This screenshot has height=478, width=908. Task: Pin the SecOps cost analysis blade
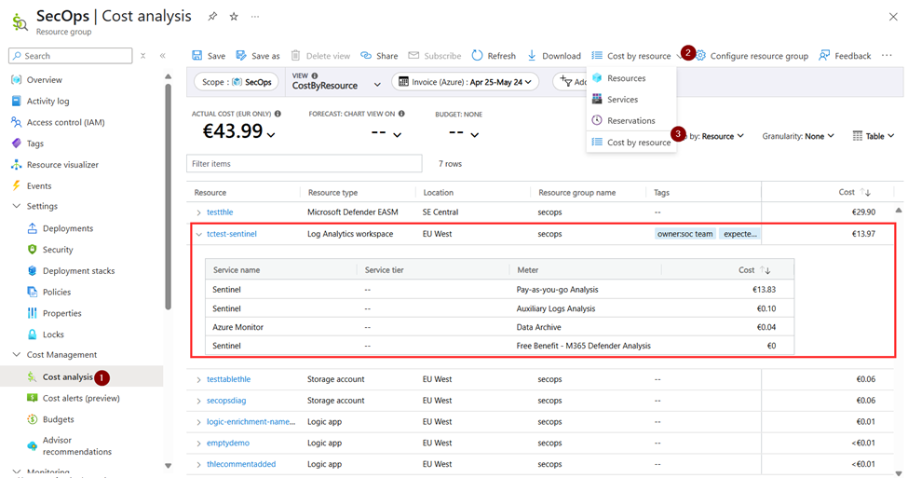pyautogui.click(x=212, y=17)
